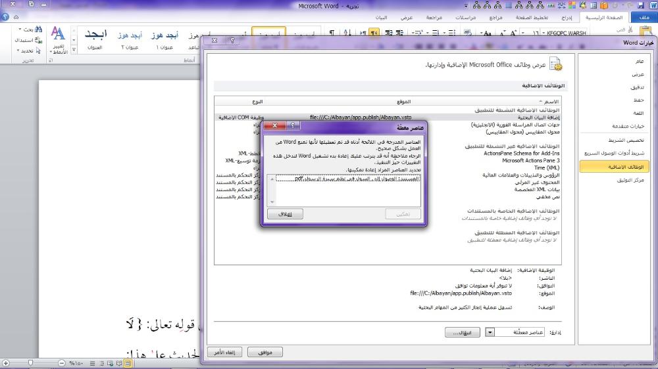Click the zoom percentage ١٥٠% label
Viewport: 658px width, 369px height.
pos(76,363)
